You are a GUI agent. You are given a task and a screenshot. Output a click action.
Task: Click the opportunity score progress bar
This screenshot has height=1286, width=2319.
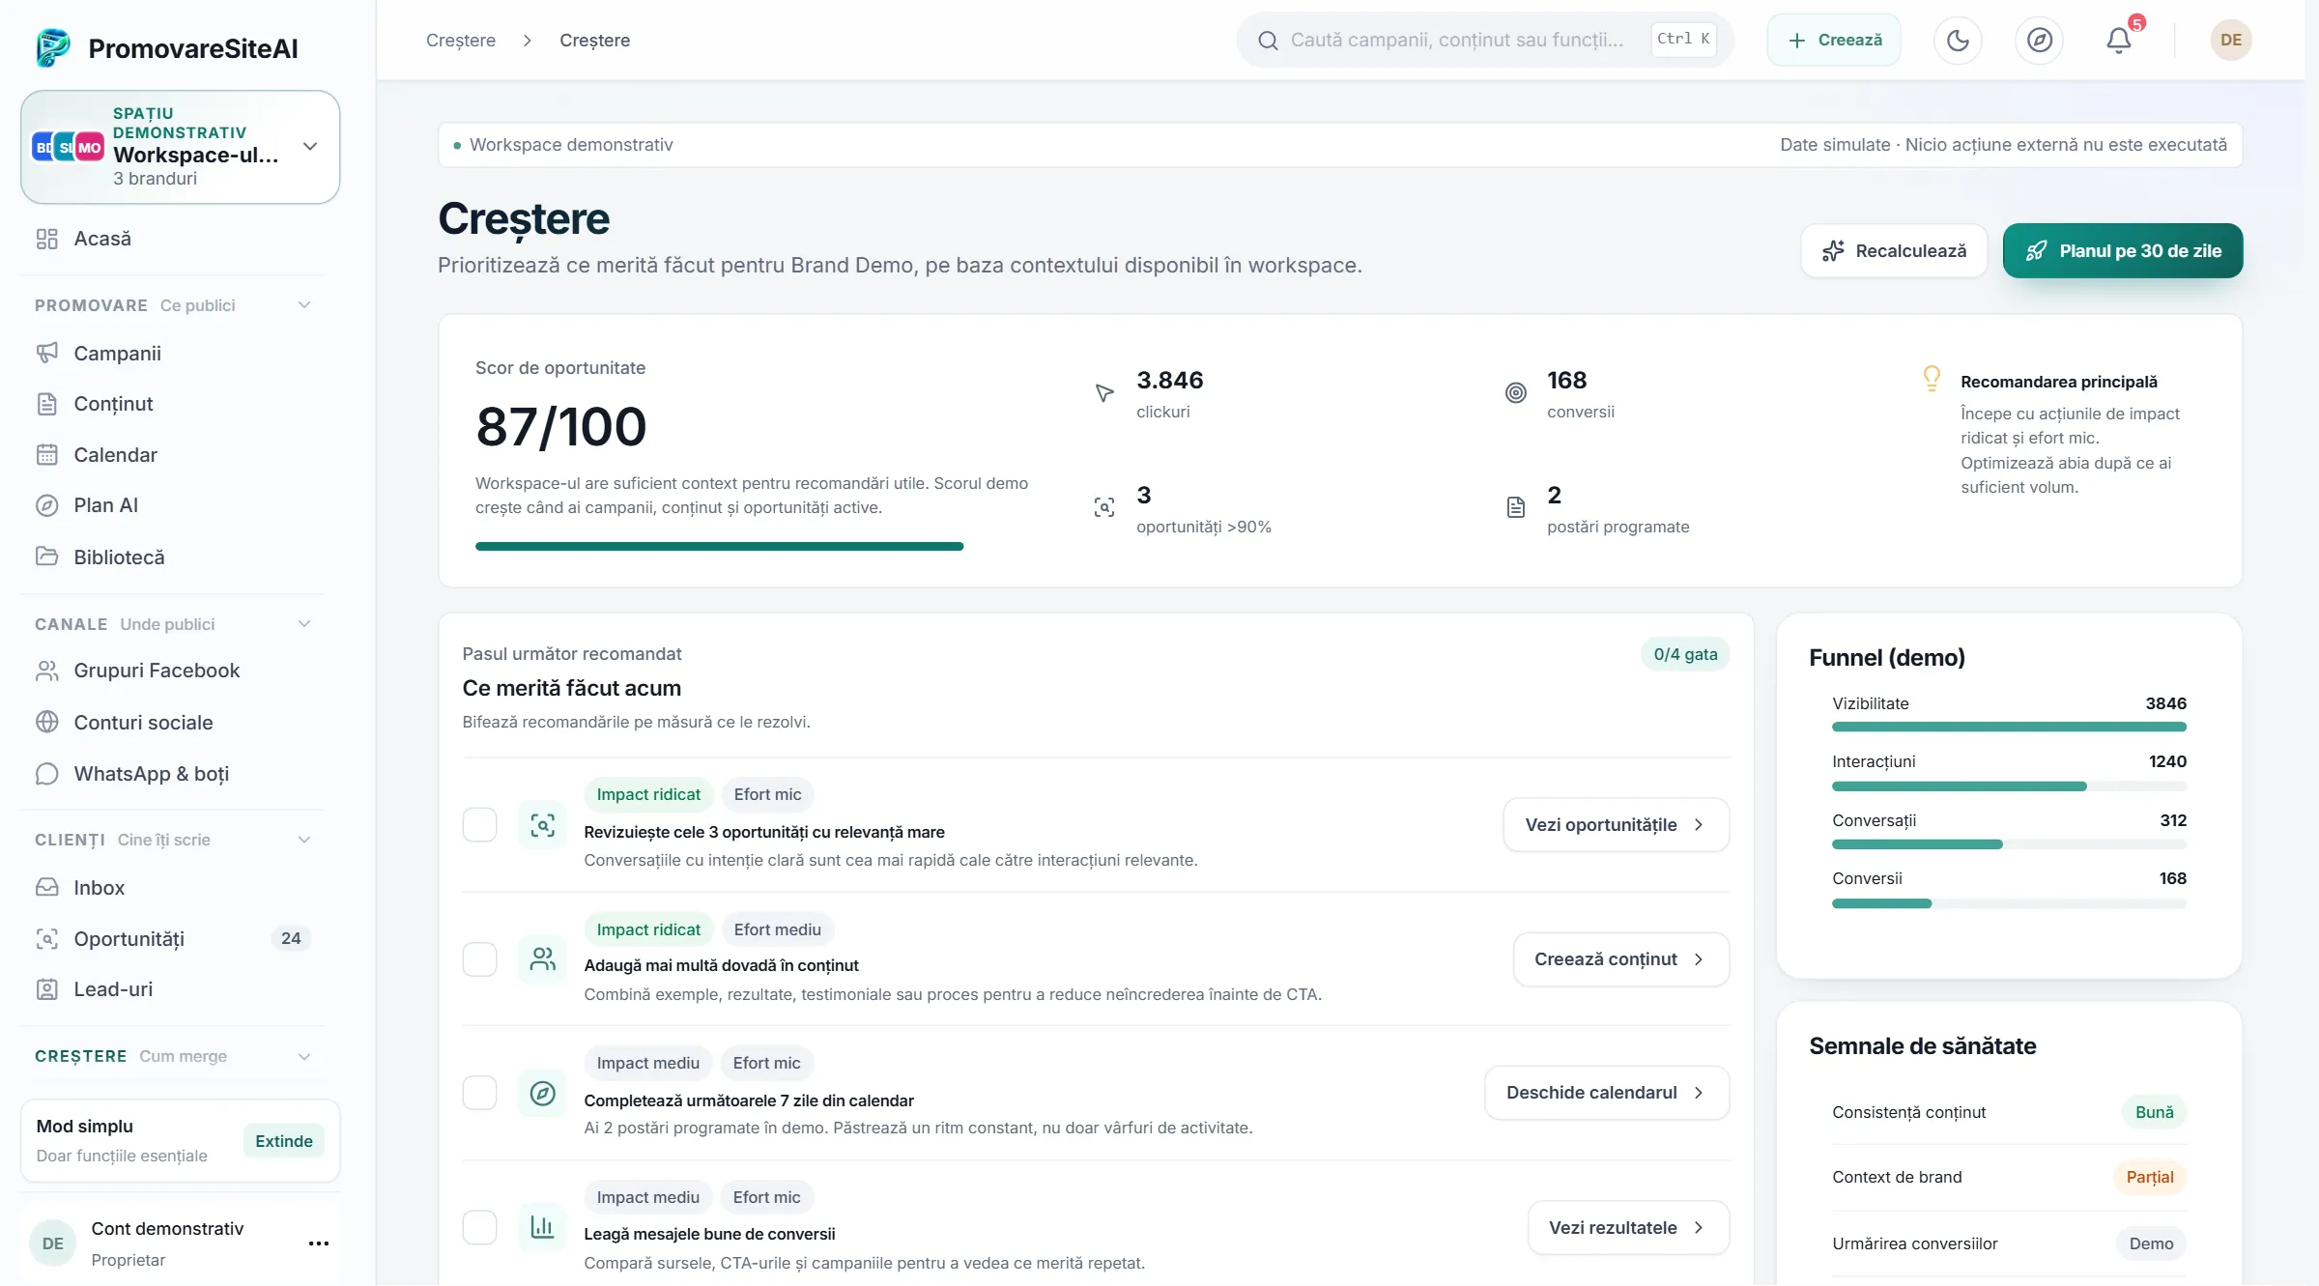tap(719, 547)
